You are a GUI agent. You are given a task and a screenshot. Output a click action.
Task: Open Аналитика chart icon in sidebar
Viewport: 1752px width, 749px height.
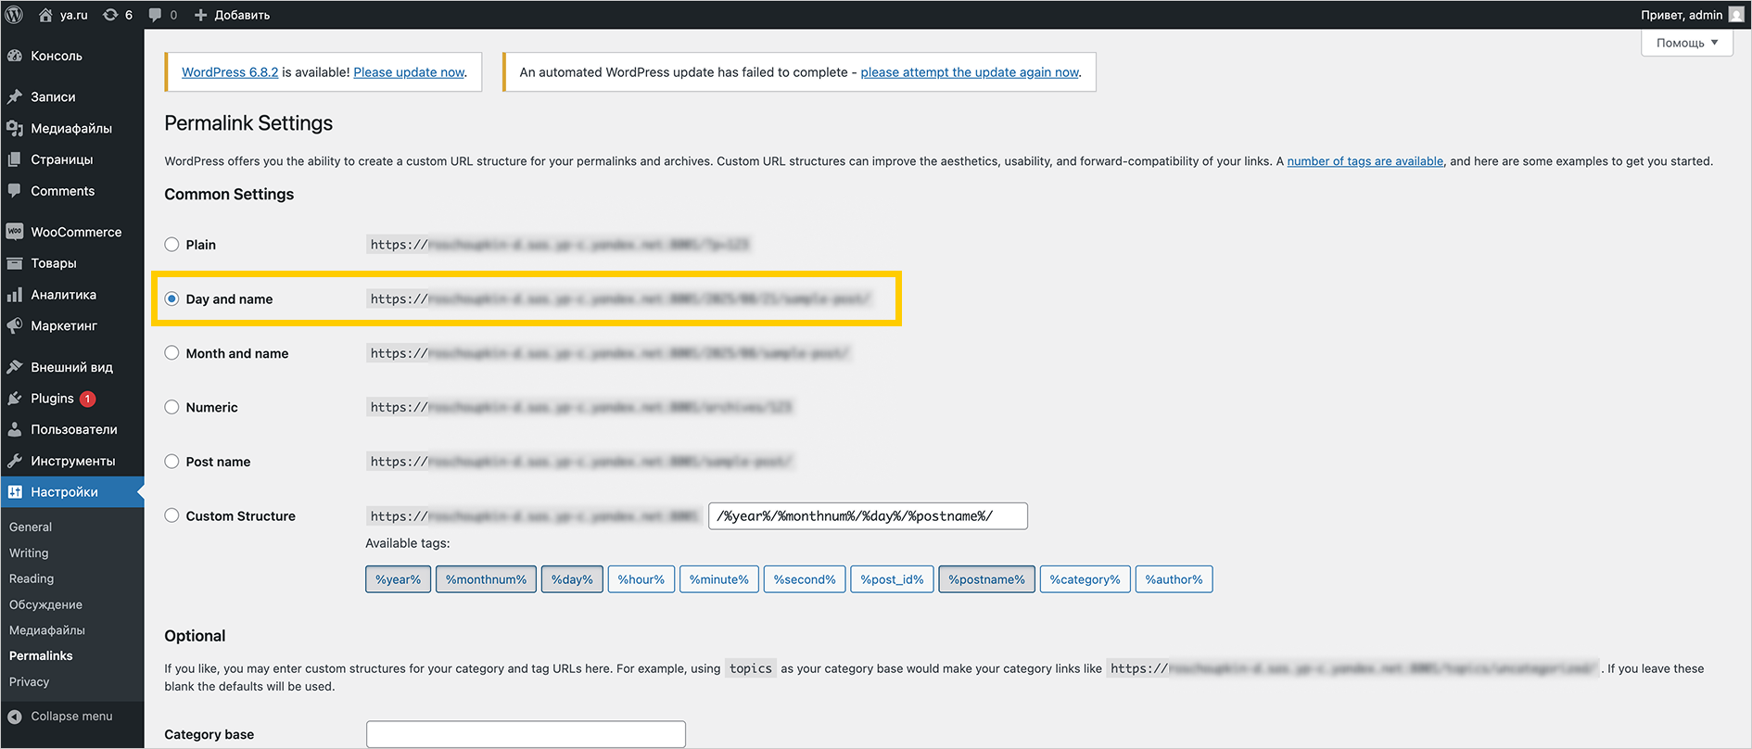(x=15, y=295)
